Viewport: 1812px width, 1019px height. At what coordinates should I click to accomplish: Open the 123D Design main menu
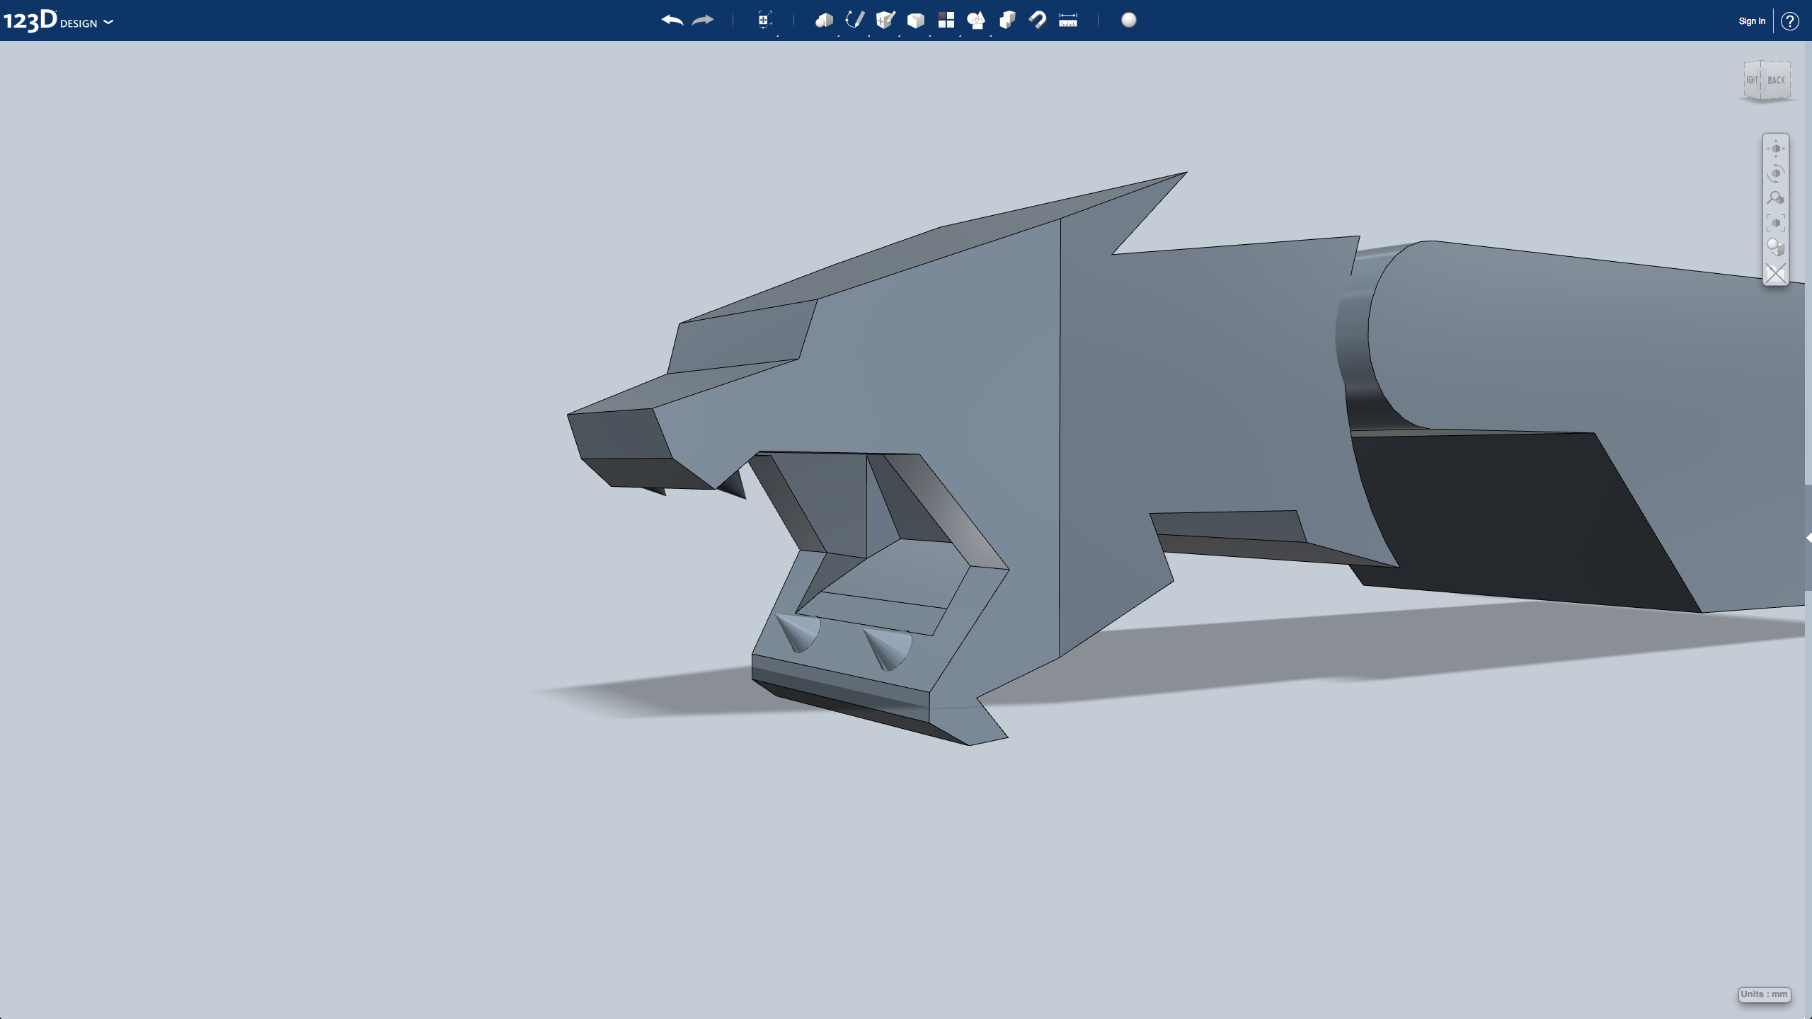coord(108,21)
